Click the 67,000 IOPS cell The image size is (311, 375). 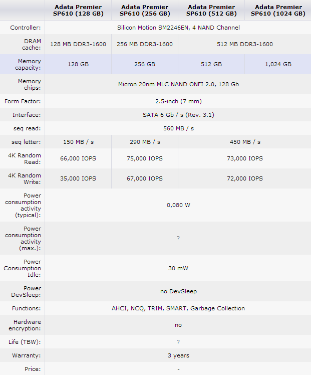pyautogui.click(x=145, y=178)
